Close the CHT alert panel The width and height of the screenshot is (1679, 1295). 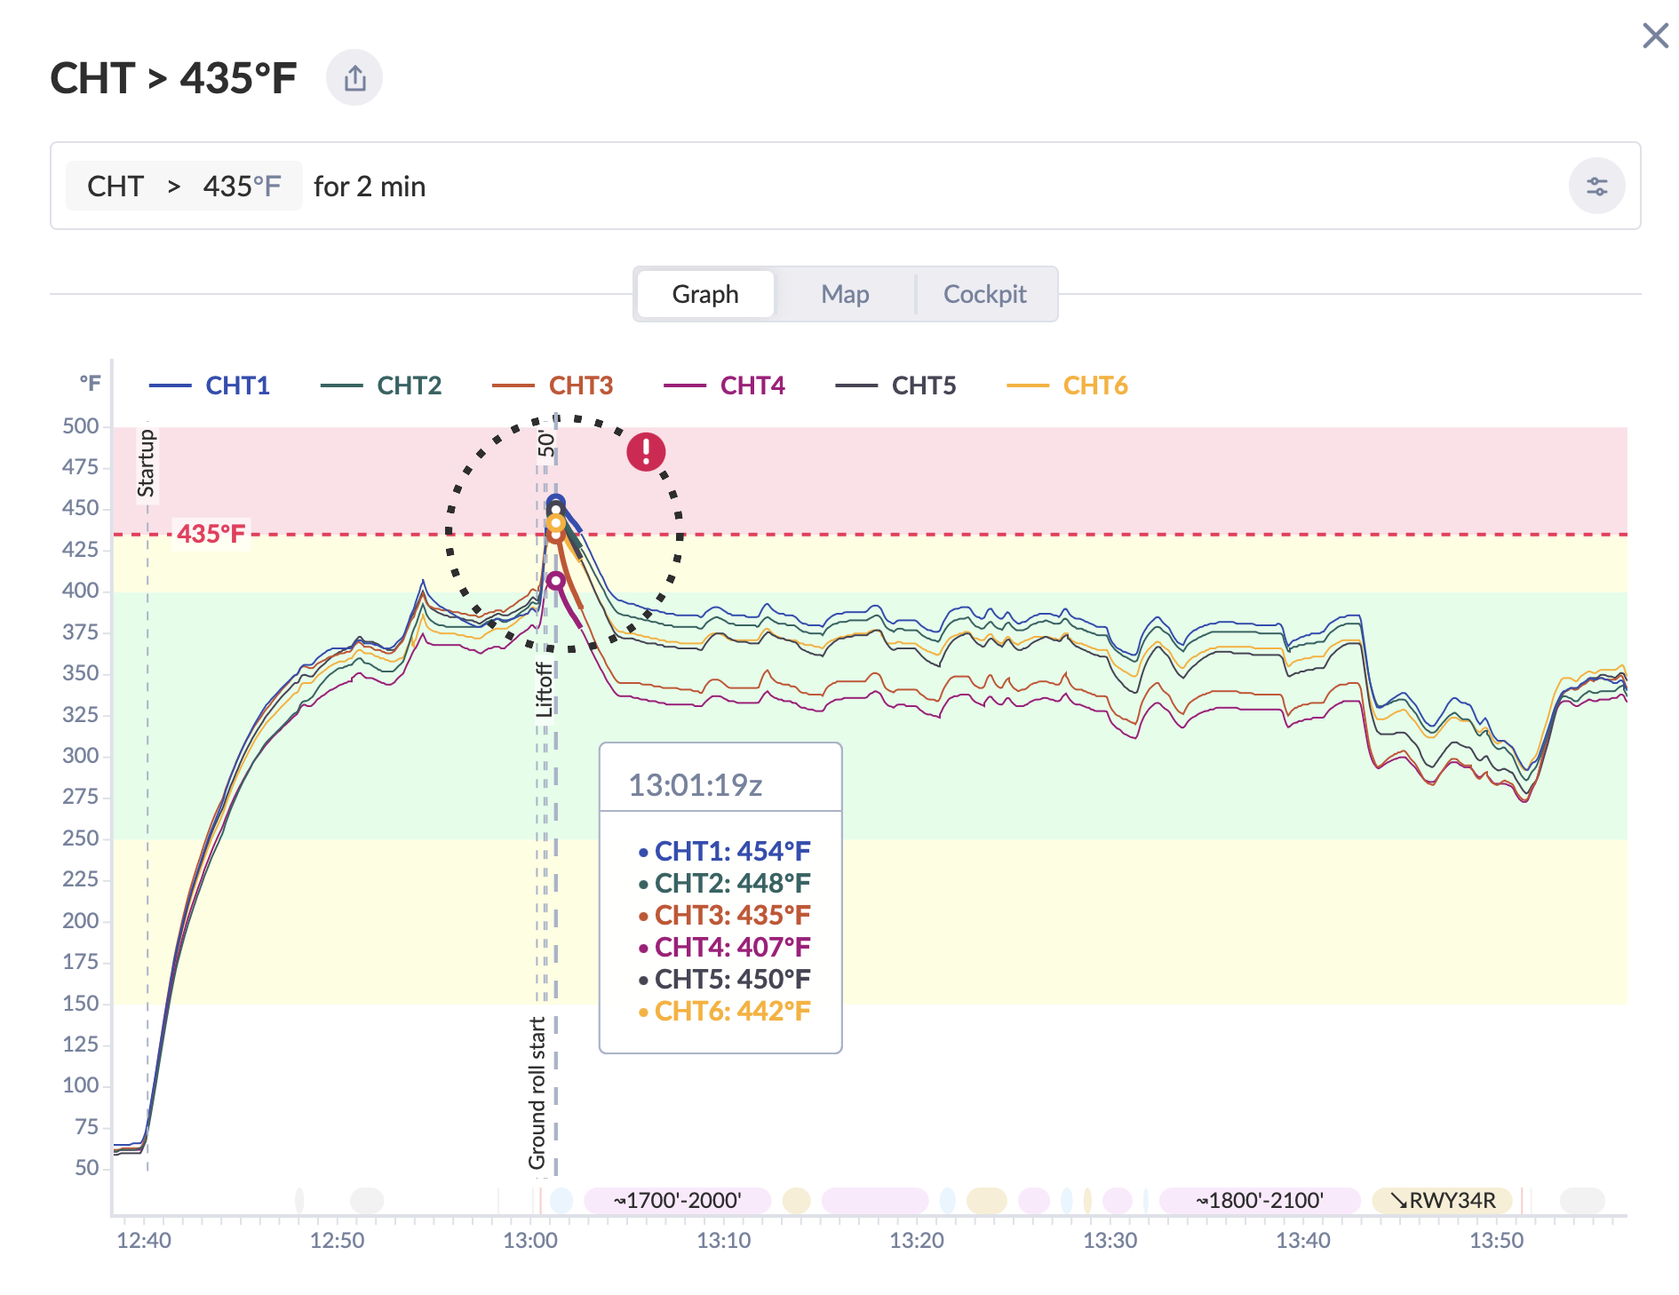pyautogui.click(x=1655, y=36)
